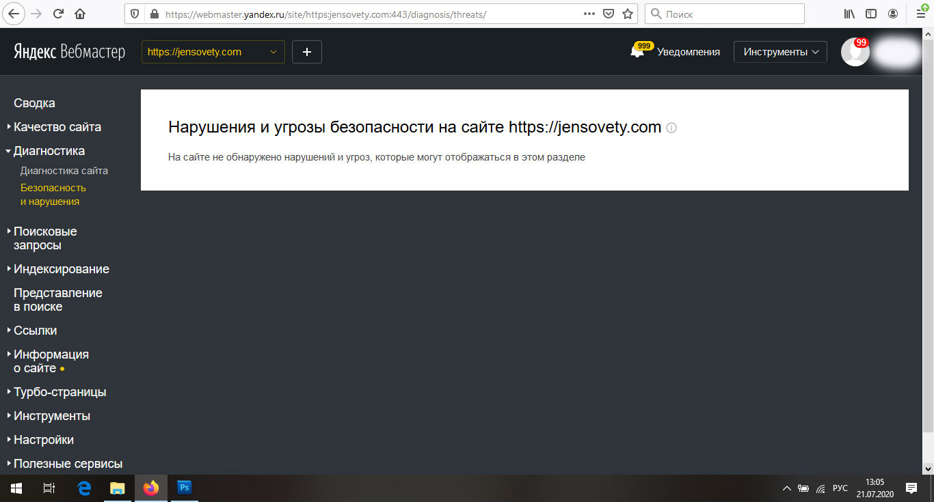Expand Поисковые запросы section
Viewport: 934px width, 502px height.
tap(45, 238)
